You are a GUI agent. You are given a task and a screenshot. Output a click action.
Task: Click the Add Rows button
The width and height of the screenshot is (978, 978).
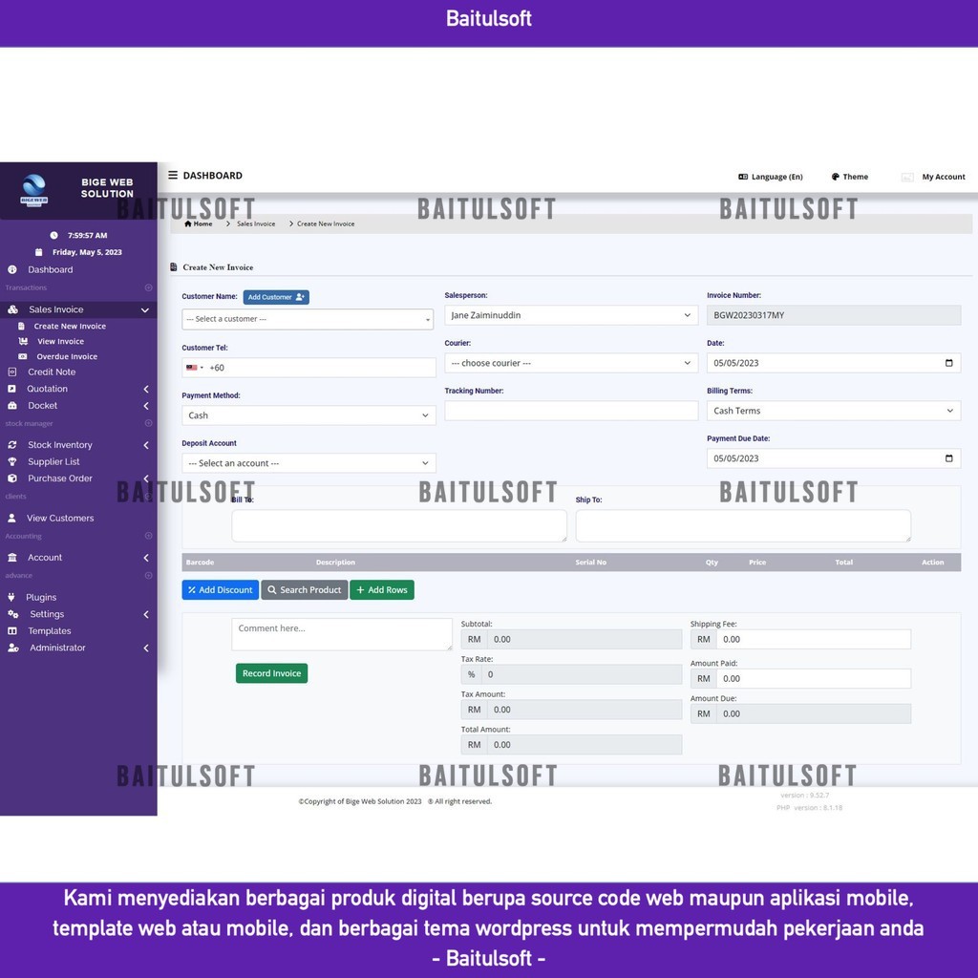[382, 589]
